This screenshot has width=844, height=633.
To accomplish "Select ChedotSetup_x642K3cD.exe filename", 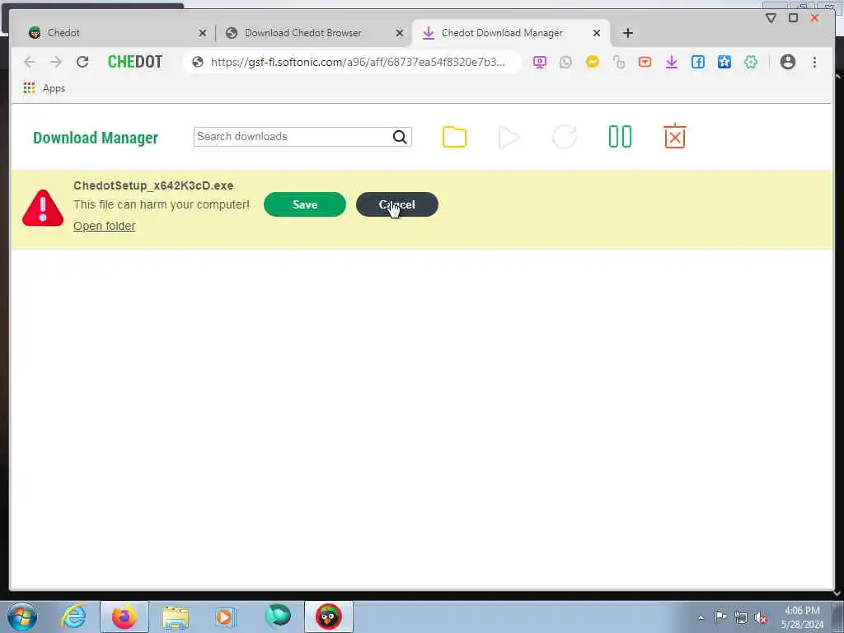I will point(153,185).
